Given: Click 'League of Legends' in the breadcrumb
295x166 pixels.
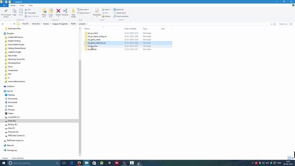Looking at the screenshot, I should (60, 24).
